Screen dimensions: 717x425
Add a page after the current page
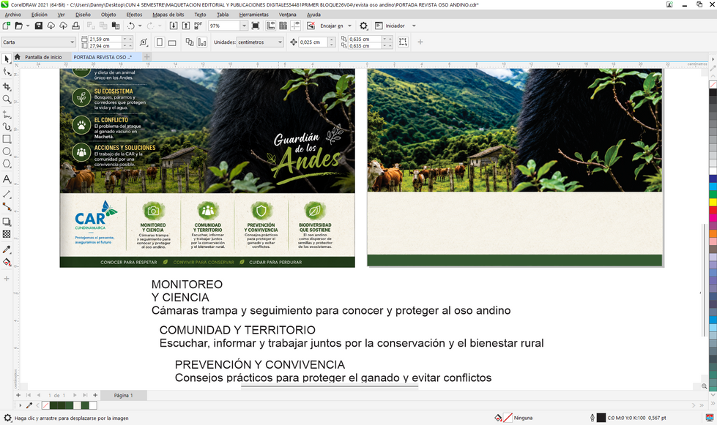[95, 395]
